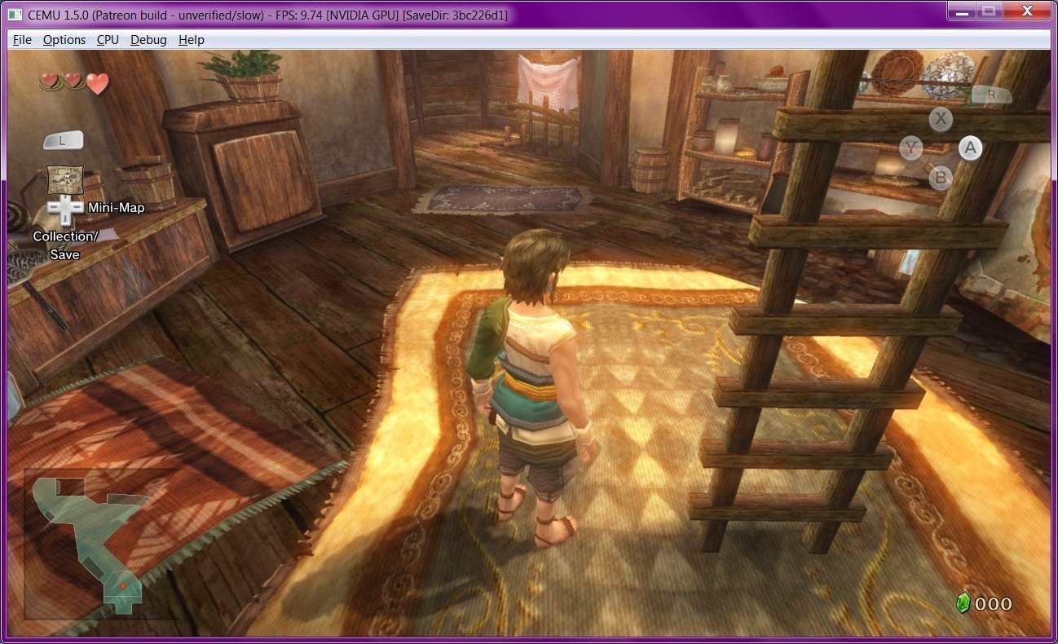
Task: Click the red player arrow on the minimap
Action: tap(122, 584)
